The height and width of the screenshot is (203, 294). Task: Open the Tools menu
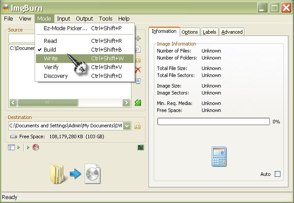point(106,18)
